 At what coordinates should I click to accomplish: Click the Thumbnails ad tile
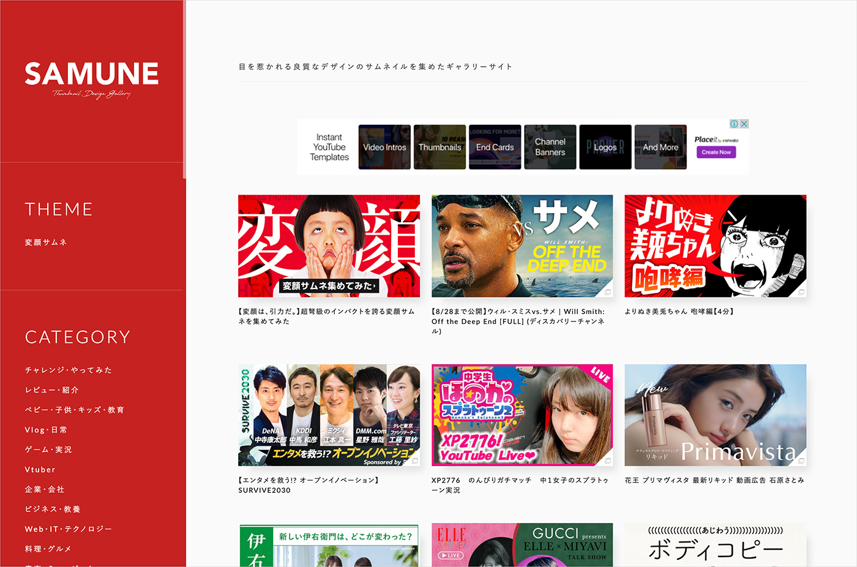tap(440, 147)
